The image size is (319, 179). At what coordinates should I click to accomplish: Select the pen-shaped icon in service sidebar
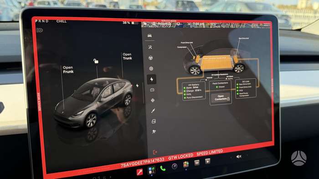point(153,111)
